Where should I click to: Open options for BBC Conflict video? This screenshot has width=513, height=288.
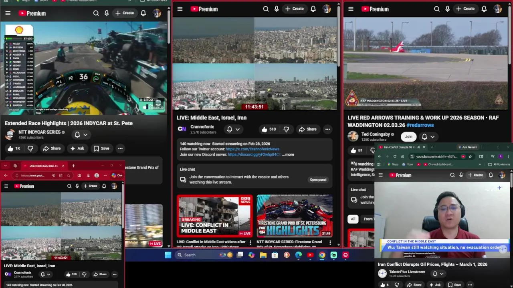(x=250, y=242)
